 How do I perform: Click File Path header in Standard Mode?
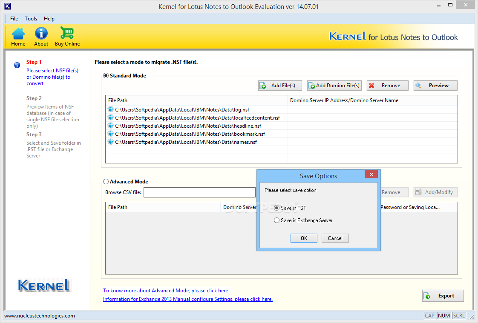[196, 100]
